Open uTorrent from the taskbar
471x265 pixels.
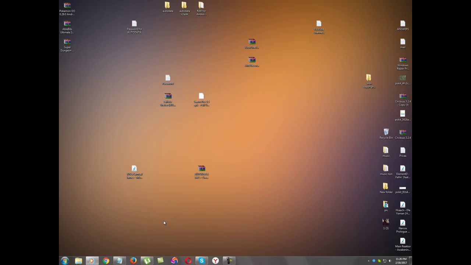147,261
